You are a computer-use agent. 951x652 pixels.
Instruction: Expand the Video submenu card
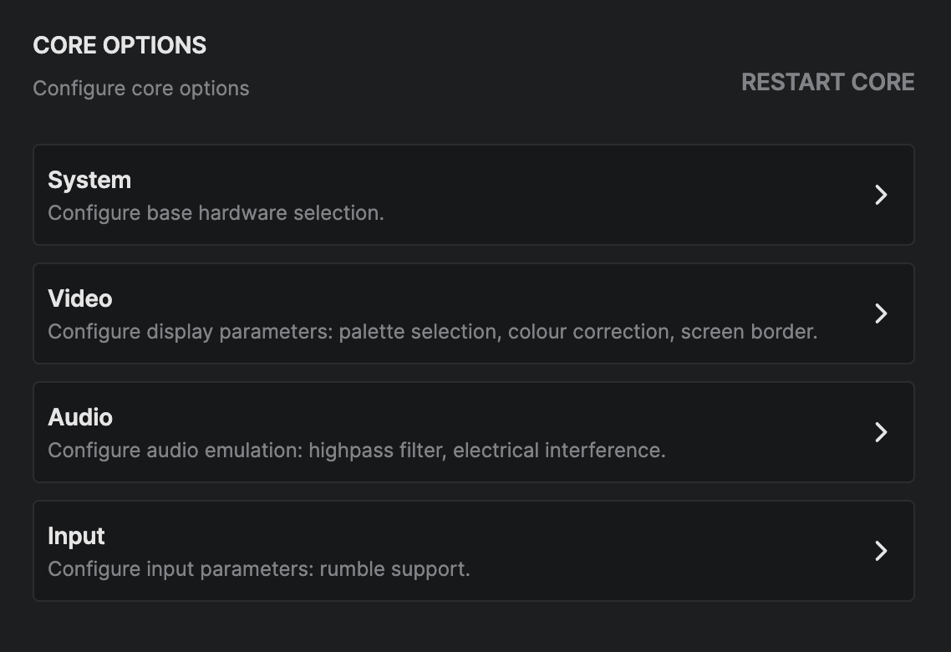click(473, 313)
